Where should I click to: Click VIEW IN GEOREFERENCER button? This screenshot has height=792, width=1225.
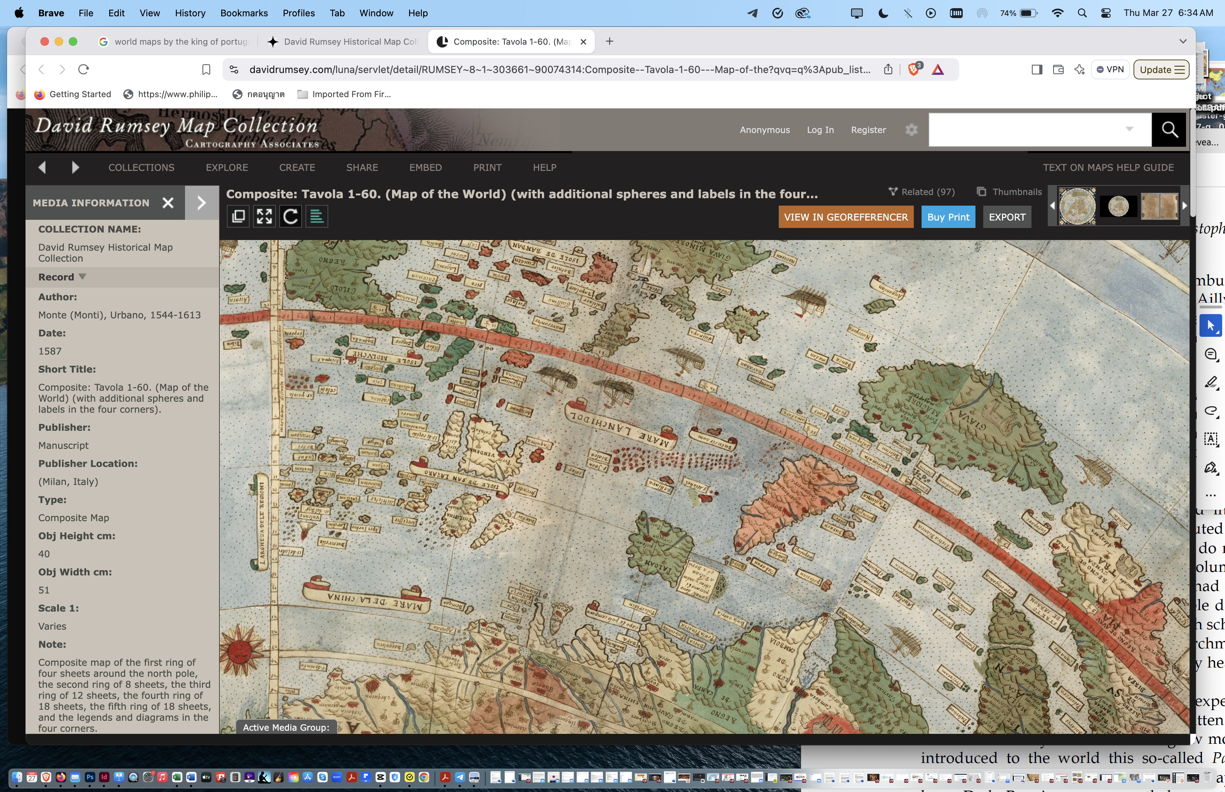[x=846, y=217]
